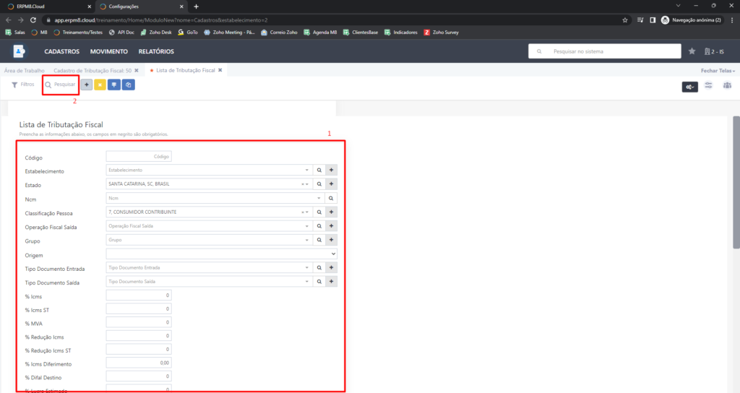740x393 pixels.
Task: Click plus icon beside Grupo field
Action: (332, 240)
